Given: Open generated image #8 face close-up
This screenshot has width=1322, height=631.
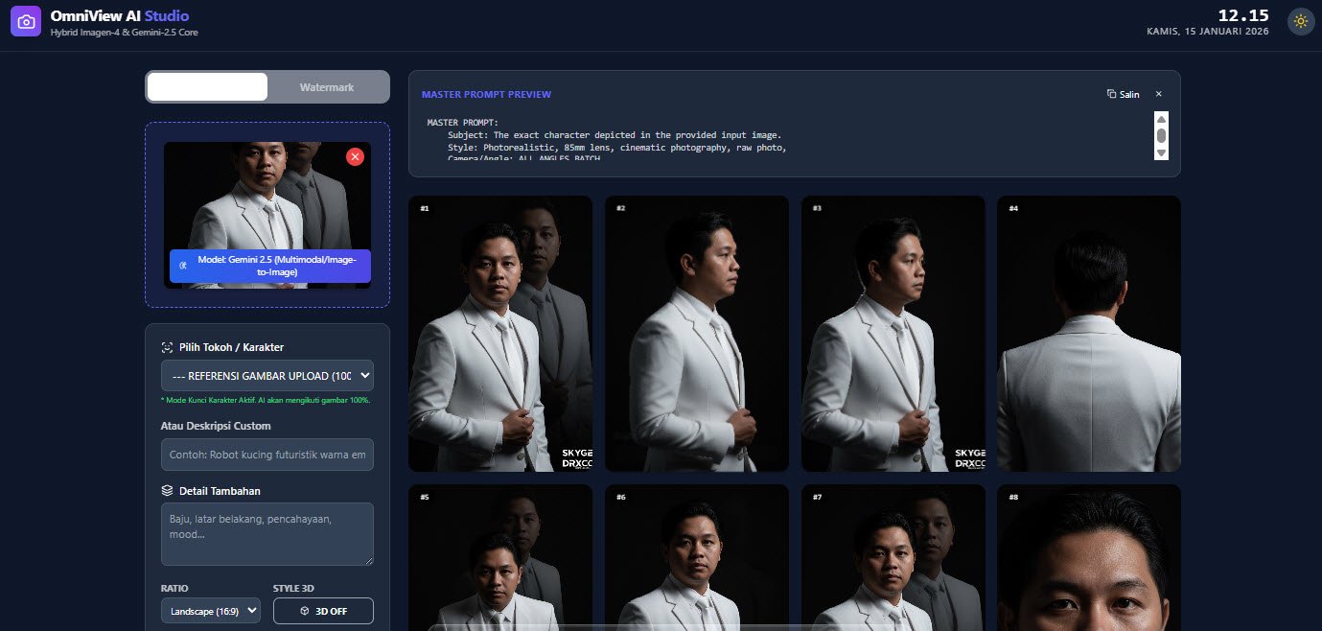Looking at the screenshot, I should 1089,557.
